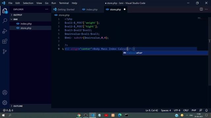Open YouTube app from the taskbar
This screenshot has width=211, height=118.
coord(106,115)
